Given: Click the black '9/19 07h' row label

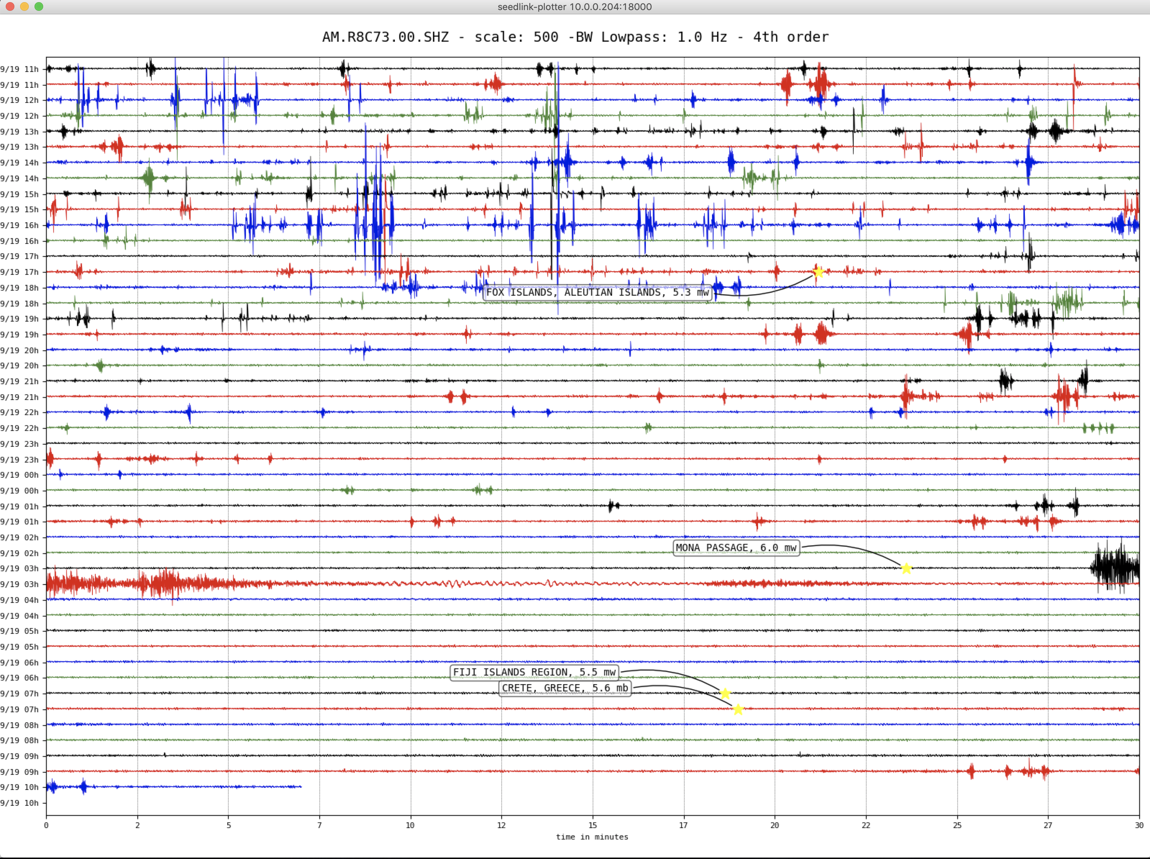Looking at the screenshot, I should [20, 693].
